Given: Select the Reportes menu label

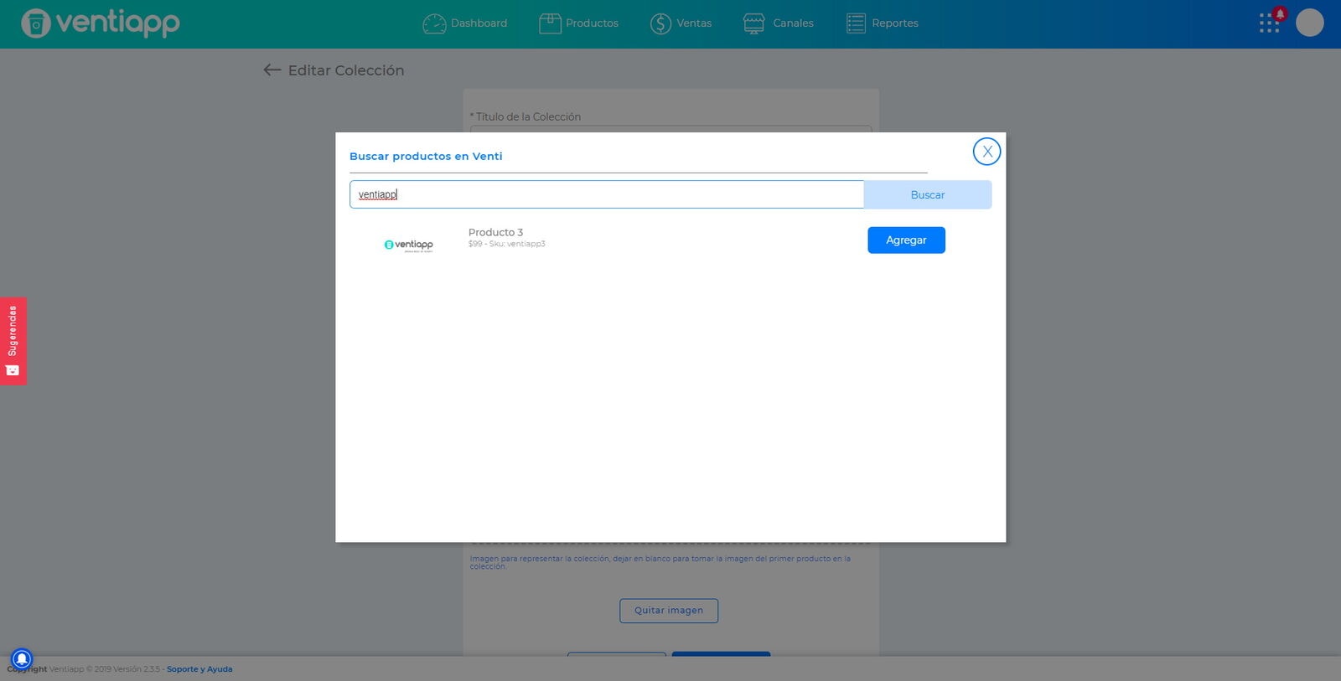Looking at the screenshot, I should coord(895,23).
